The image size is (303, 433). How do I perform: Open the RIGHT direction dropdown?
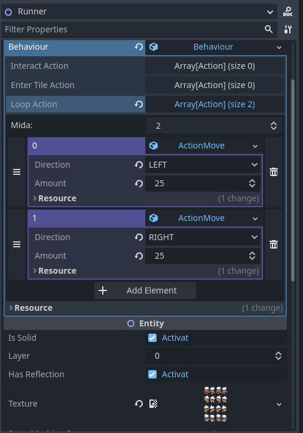(203, 237)
